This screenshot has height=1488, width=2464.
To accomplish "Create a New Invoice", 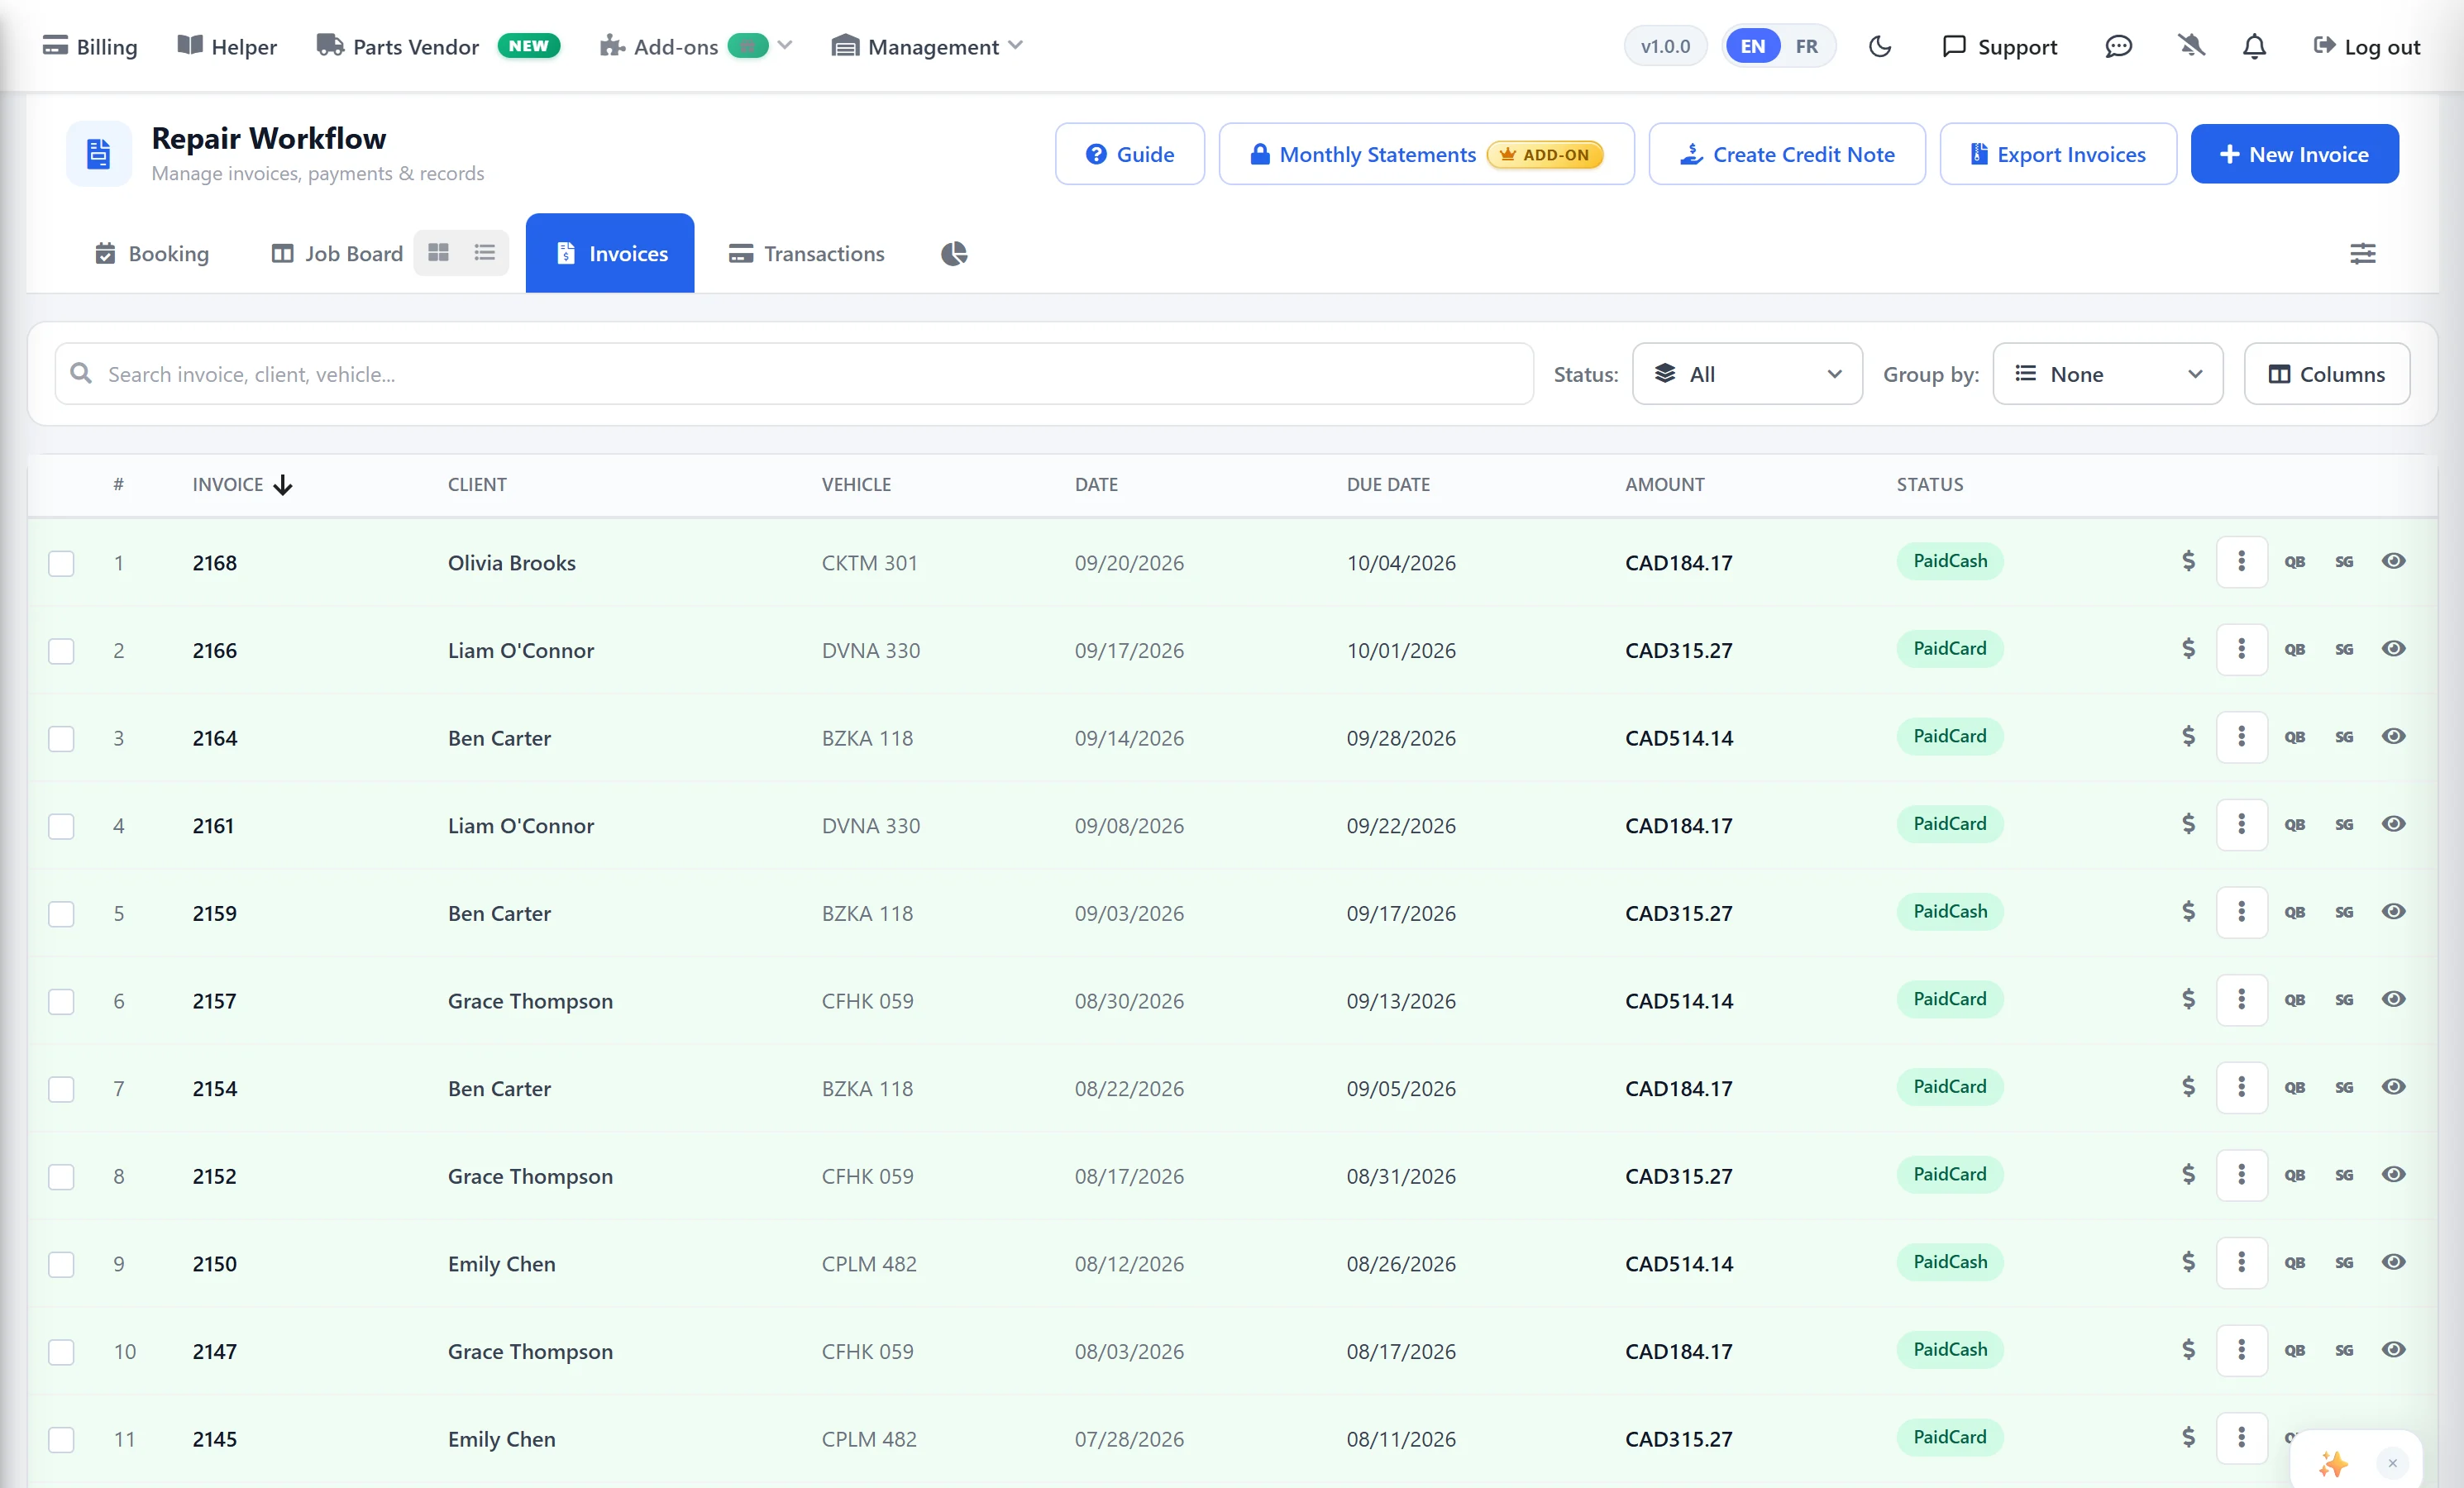I will coord(2294,154).
